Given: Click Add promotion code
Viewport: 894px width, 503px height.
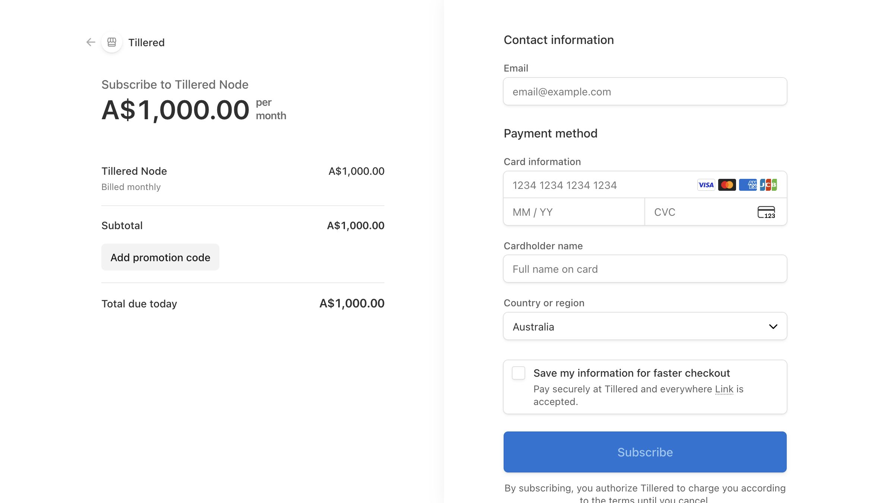Looking at the screenshot, I should [x=160, y=257].
